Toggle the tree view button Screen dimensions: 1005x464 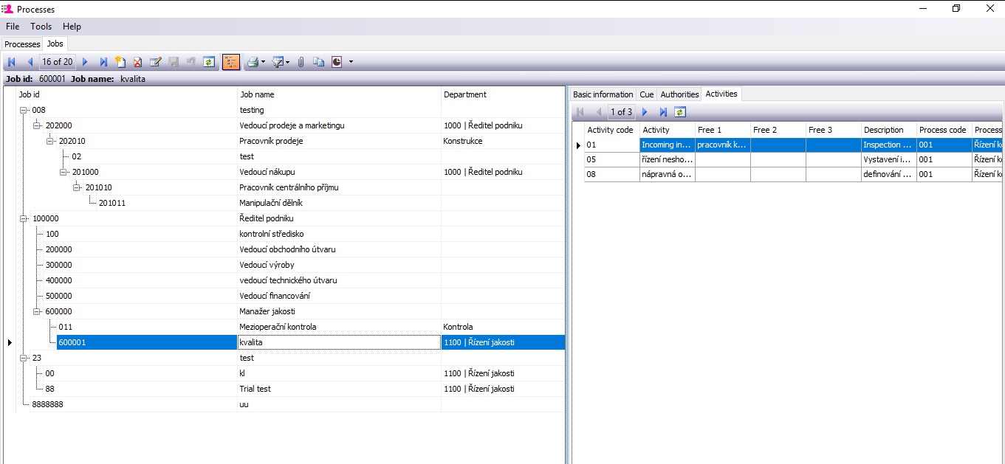(x=231, y=62)
